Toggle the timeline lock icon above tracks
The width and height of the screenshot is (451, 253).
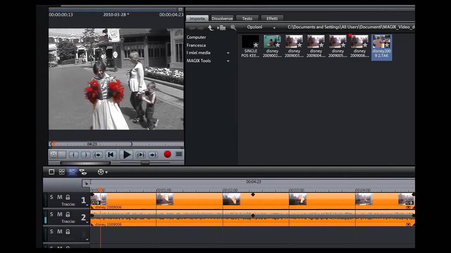coord(86,183)
